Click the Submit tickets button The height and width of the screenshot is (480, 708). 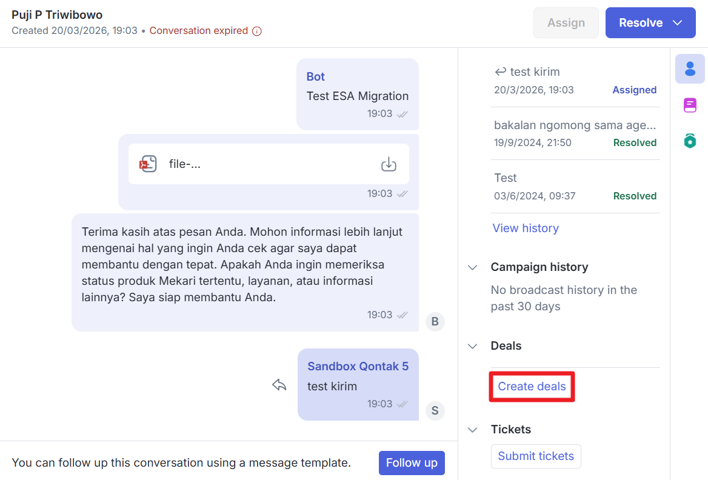coord(536,456)
